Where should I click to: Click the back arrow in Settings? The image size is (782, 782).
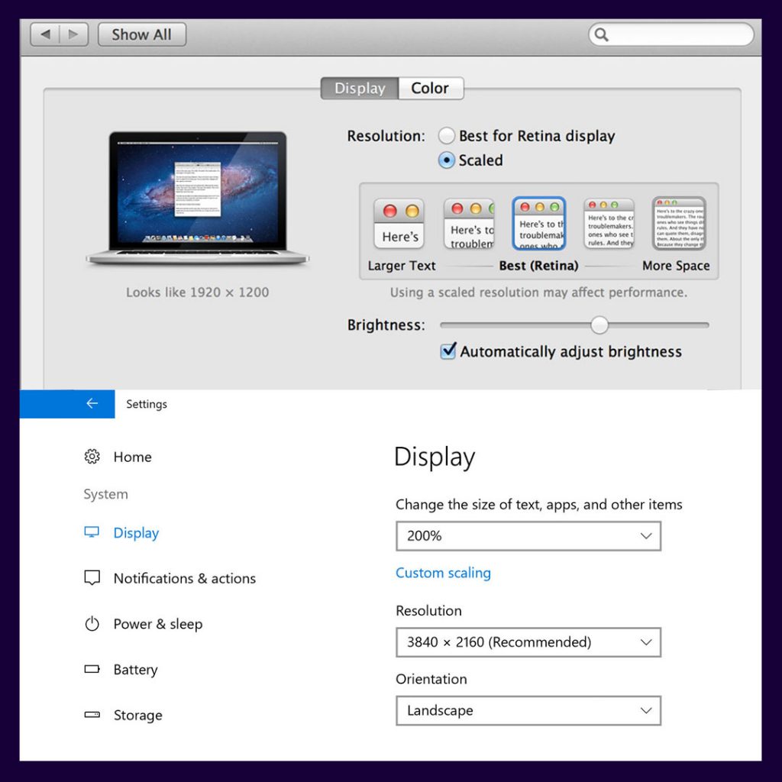[x=91, y=403]
